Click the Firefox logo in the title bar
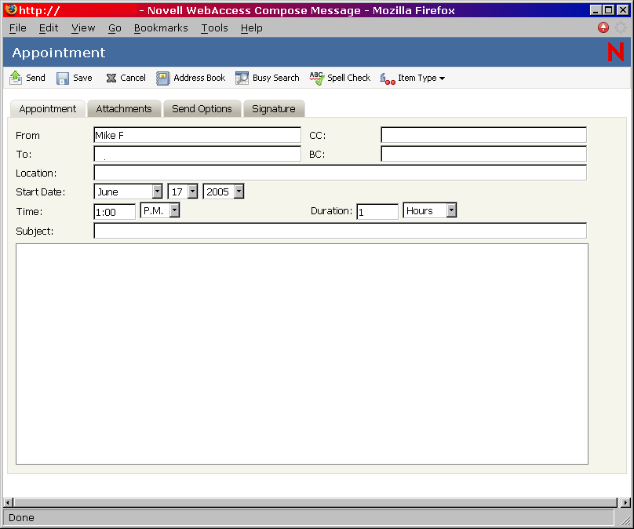 (x=11, y=9)
